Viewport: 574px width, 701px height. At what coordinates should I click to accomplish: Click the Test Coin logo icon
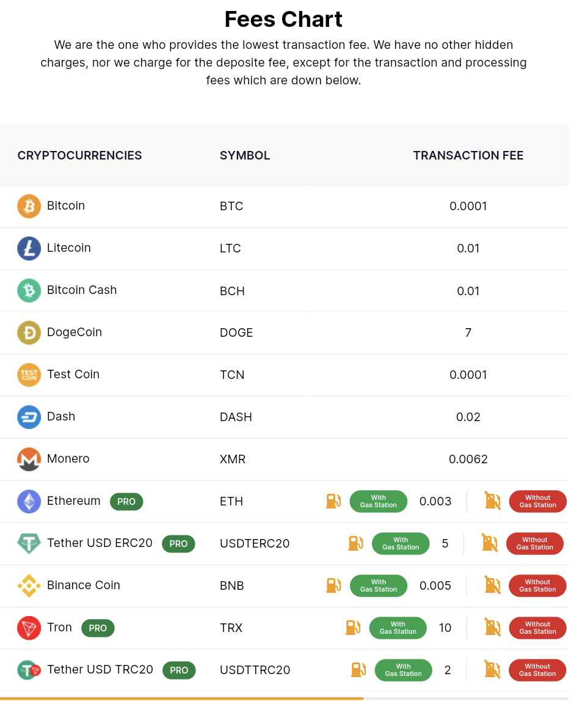[29, 375]
